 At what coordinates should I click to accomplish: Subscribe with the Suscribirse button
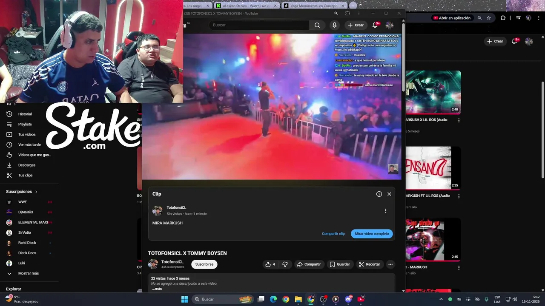click(x=204, y=264)
